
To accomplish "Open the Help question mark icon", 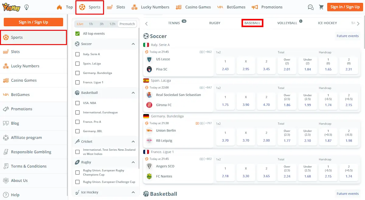I will 7,195.
